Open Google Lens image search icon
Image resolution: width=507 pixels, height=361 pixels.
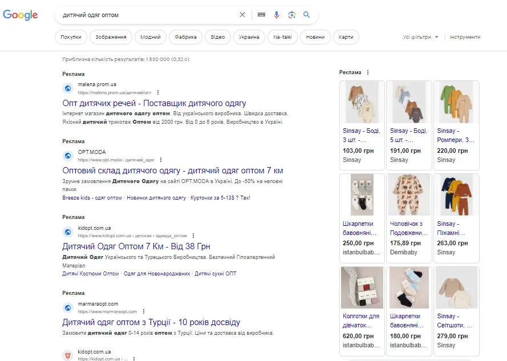291,15
